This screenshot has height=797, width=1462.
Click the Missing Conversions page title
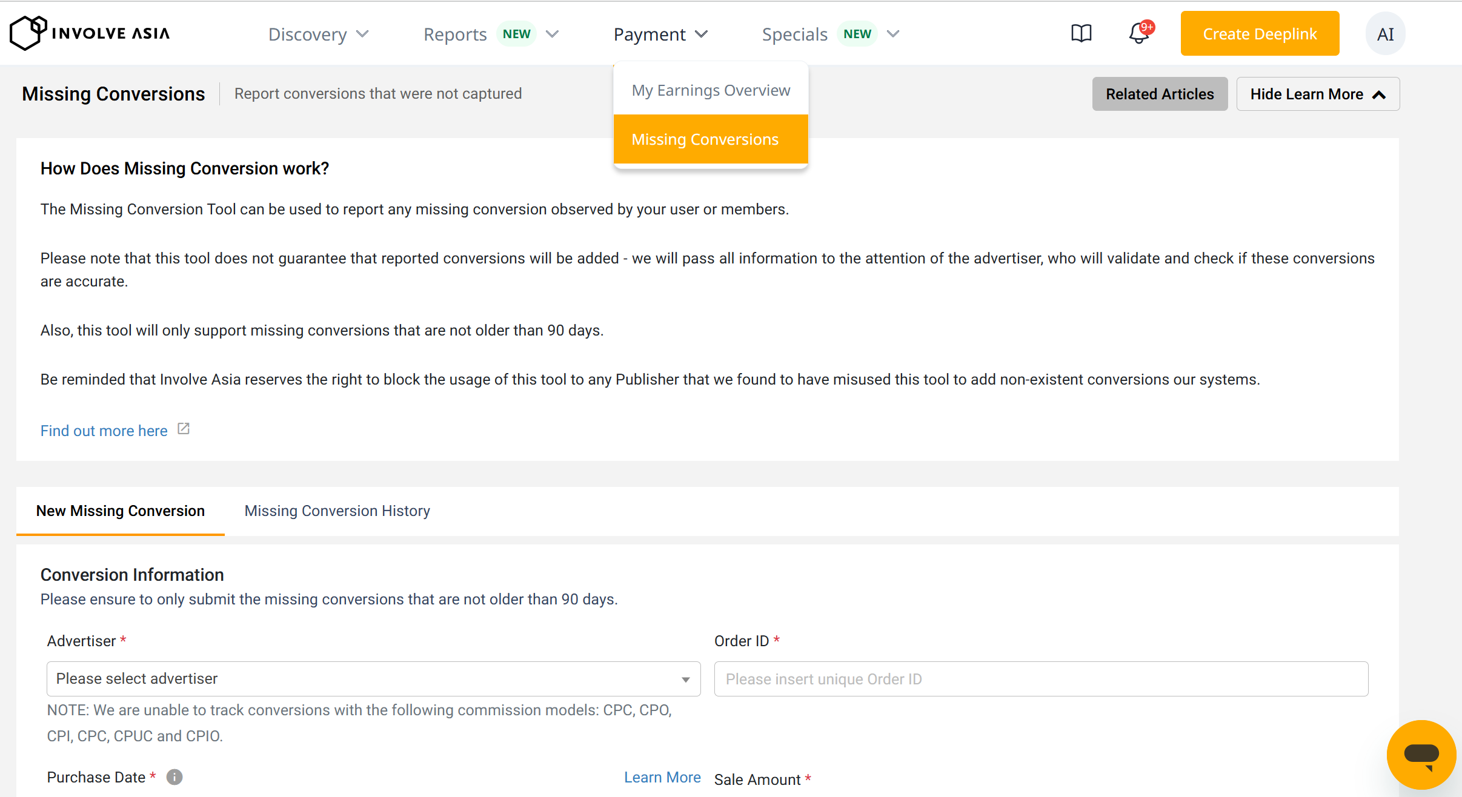coord(113,94)
